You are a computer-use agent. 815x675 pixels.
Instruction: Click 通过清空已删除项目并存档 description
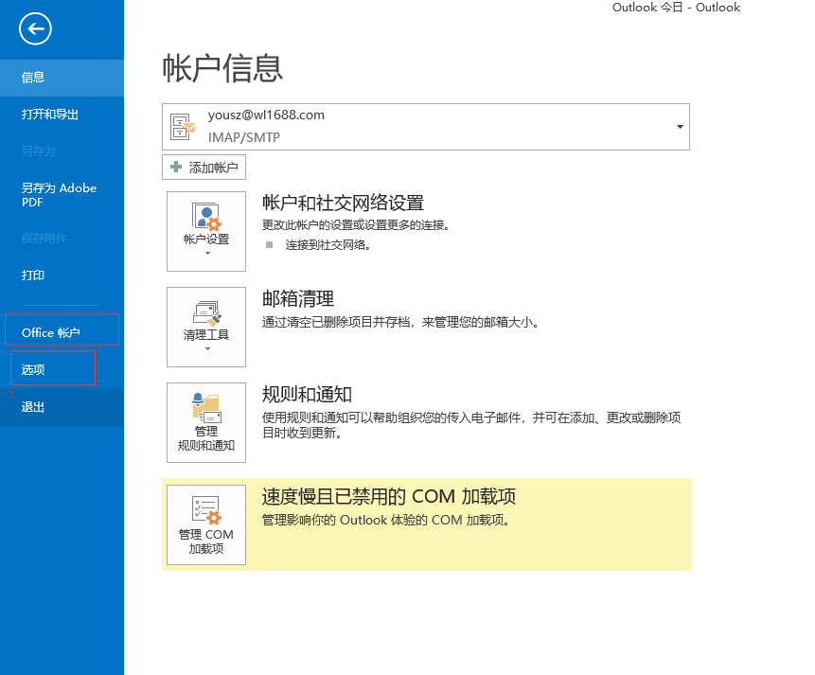tap(400, 323)
